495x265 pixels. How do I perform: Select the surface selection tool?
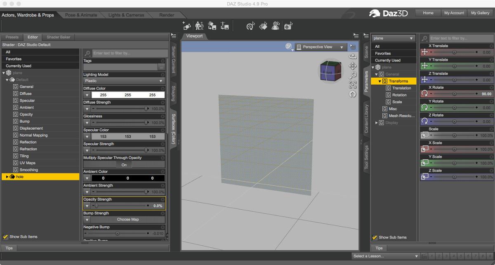click(x=263, y=26)
